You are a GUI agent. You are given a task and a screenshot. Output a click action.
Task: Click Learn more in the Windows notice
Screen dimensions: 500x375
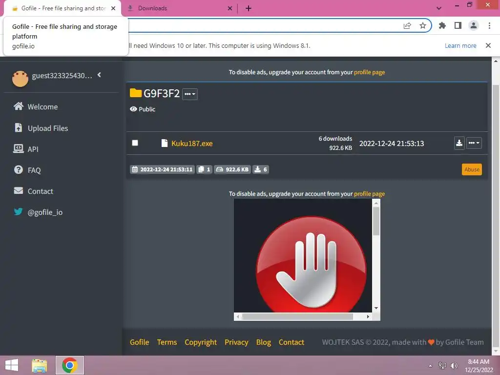point(460,45)
